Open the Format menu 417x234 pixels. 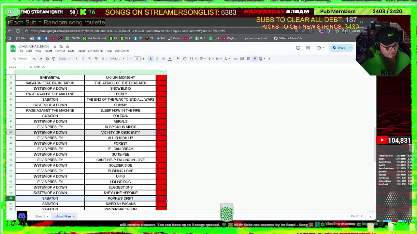(x=60, y=51)
